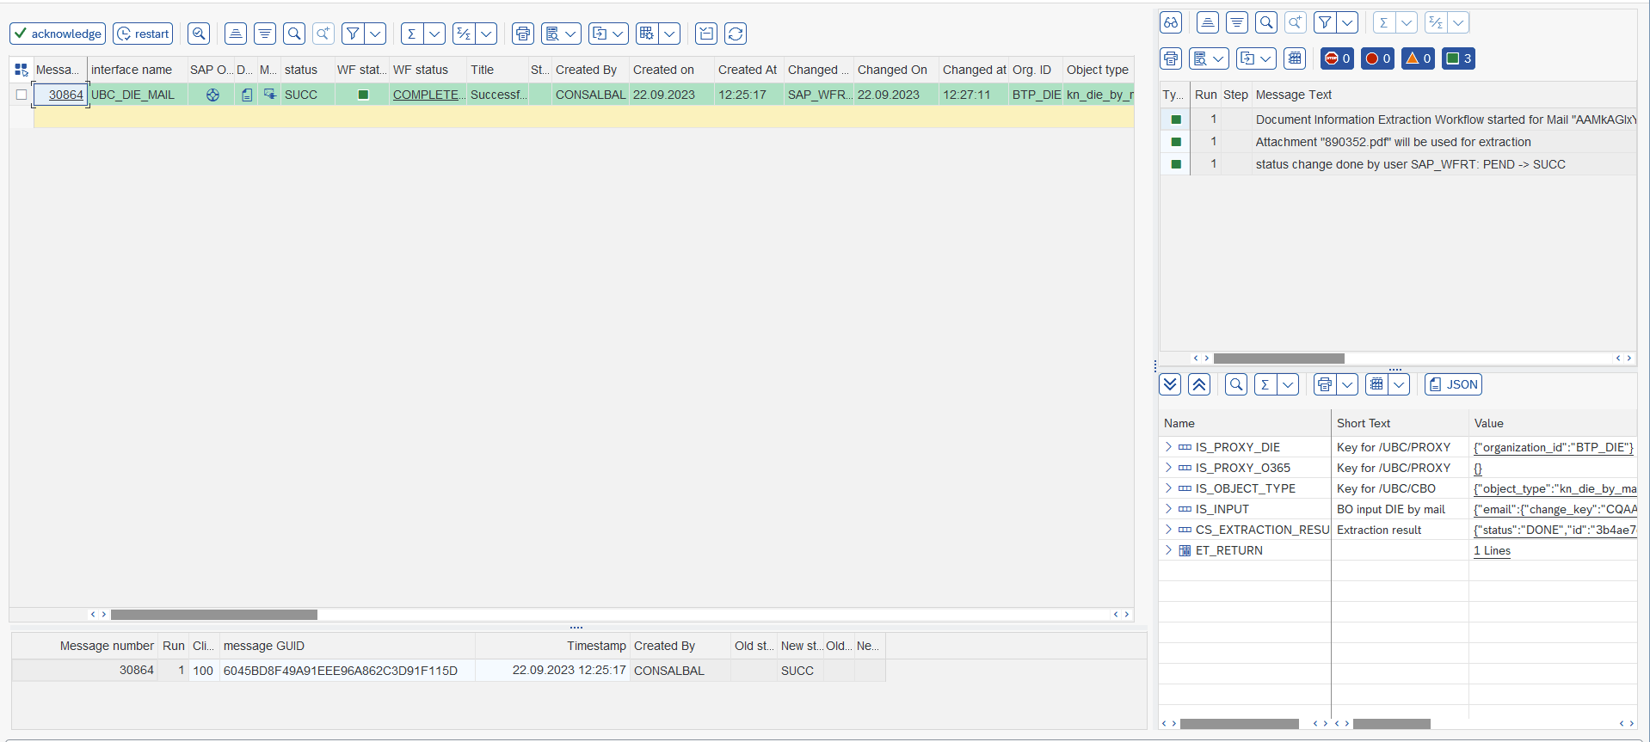Screen dimensions: 1650x742
Task: Open the Export dropdown in log panel toolbar
Action: click(1256, 58)
